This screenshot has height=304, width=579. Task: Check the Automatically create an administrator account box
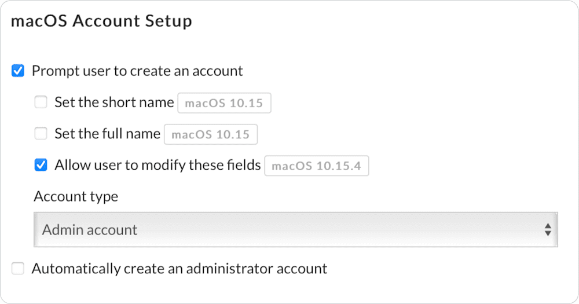coord(19,269)
